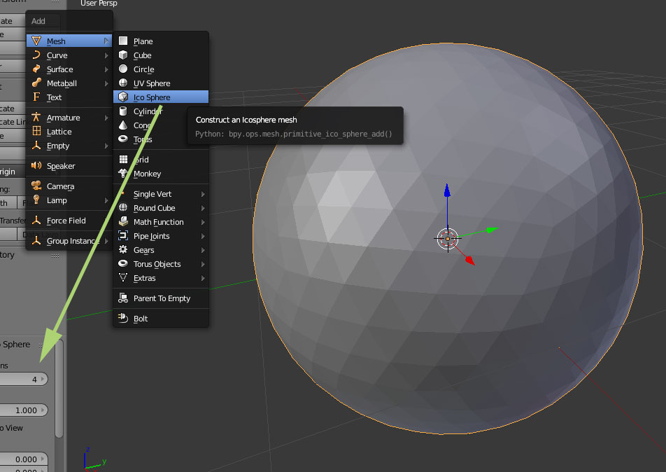Screen dimensions: 666x472
Task: Click the Text 'F' icon
Action: [x=36, y=97]
